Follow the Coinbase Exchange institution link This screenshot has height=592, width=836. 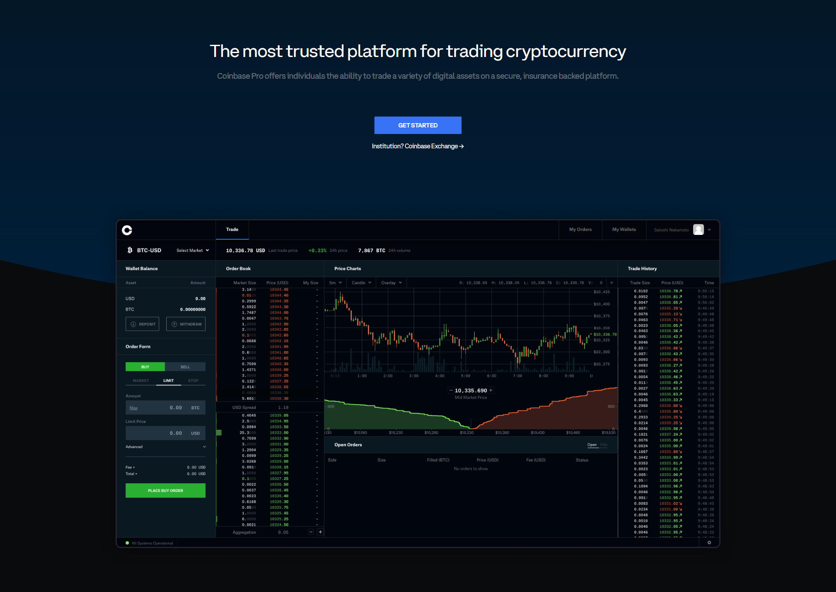coord(418,146)
